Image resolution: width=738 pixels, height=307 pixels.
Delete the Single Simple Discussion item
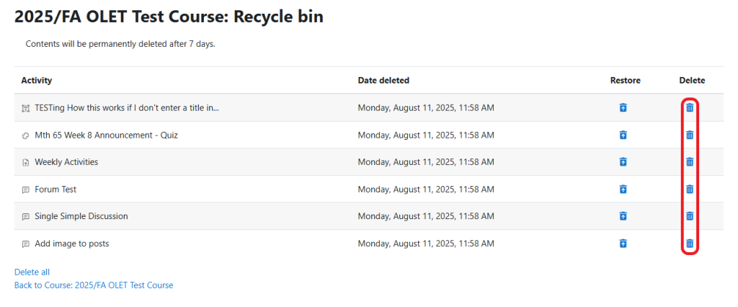690,216
